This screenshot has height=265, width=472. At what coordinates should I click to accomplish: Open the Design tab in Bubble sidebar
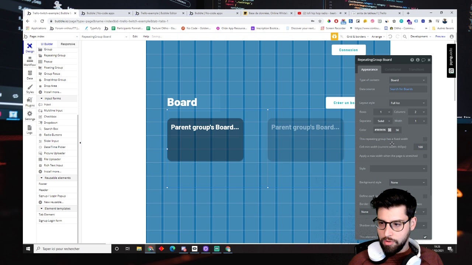(x=30, y=47)
